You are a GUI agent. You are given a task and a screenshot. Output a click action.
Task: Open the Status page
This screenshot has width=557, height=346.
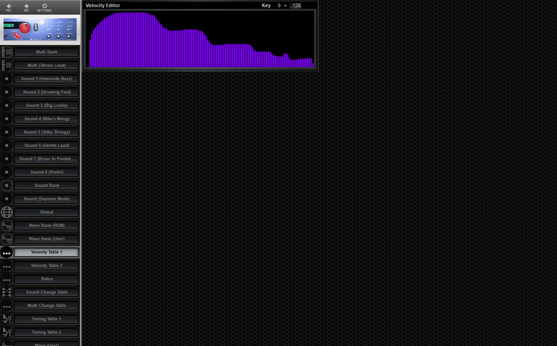coord(46,279)
